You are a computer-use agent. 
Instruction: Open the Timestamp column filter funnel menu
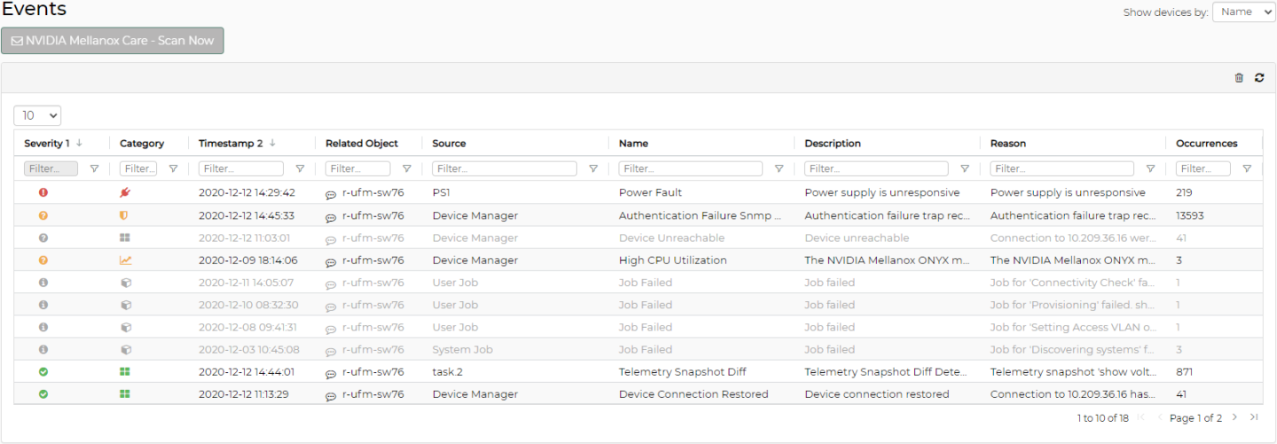click(x=300, y=168)
